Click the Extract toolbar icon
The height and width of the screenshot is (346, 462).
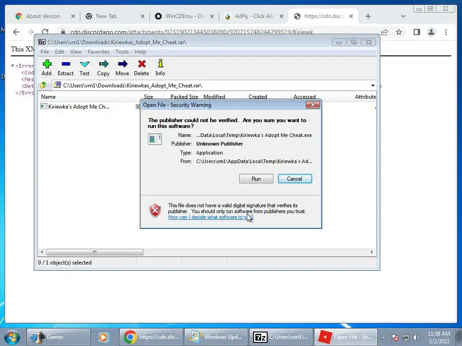(x=65, y=68)
